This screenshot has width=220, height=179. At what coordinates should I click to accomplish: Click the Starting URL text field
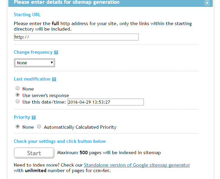coord(76,37)
